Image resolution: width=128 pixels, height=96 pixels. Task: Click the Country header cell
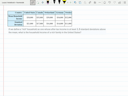coord(15,13)
